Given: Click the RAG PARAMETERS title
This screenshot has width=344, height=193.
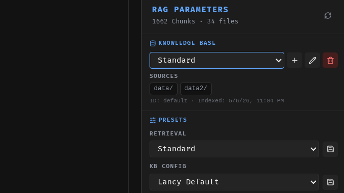Looking at the screenshot, I should click(190, 10).
